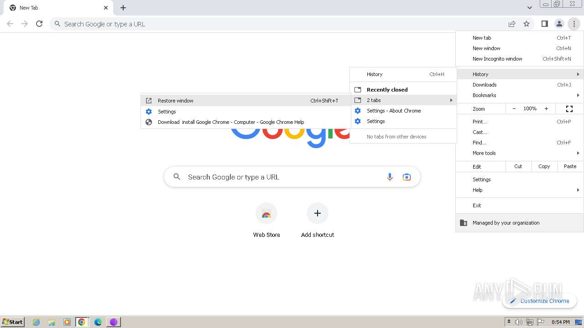Viewport: 584px width, 328px height.
Task: Click the fullscreen icon in Zoom row
Action: pyautogui.click(x=569, y=109)
